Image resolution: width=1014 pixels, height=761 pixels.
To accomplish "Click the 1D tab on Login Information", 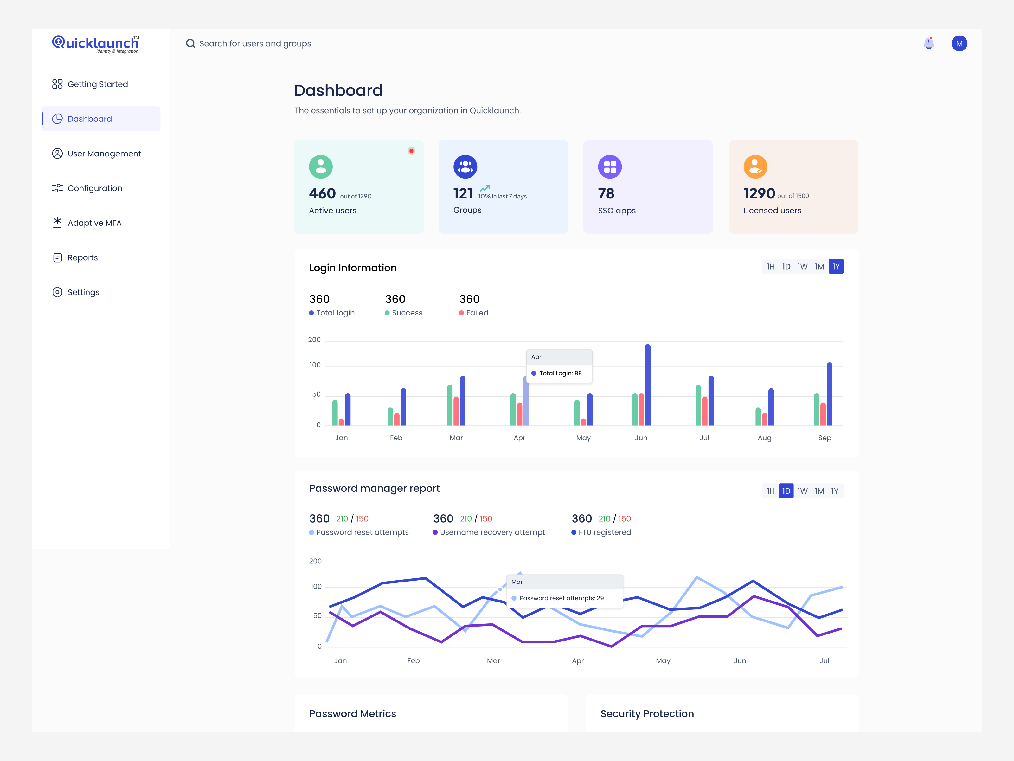I will tap(786, 266).
